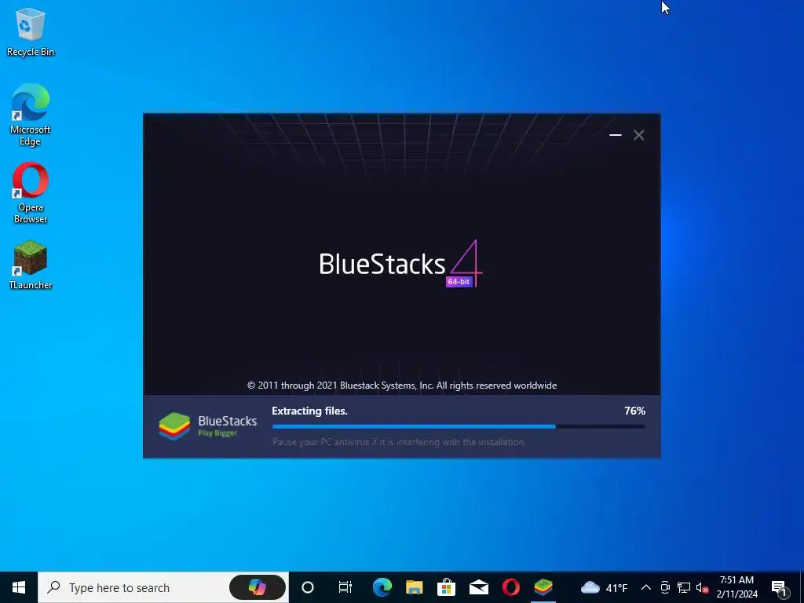The height and width of the screenshot is (603, 804).
Task: Open Microsoft Store from the taskbar
Action: tap(447, 587)
